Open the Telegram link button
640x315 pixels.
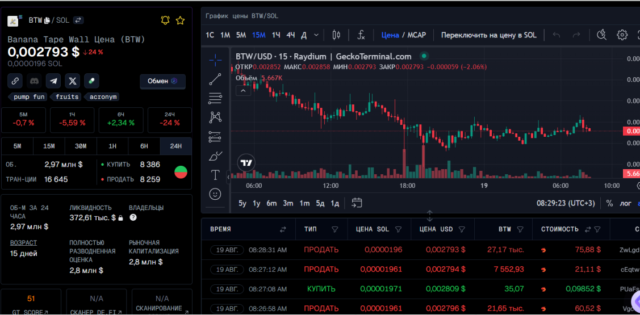[x=53, y=81]
